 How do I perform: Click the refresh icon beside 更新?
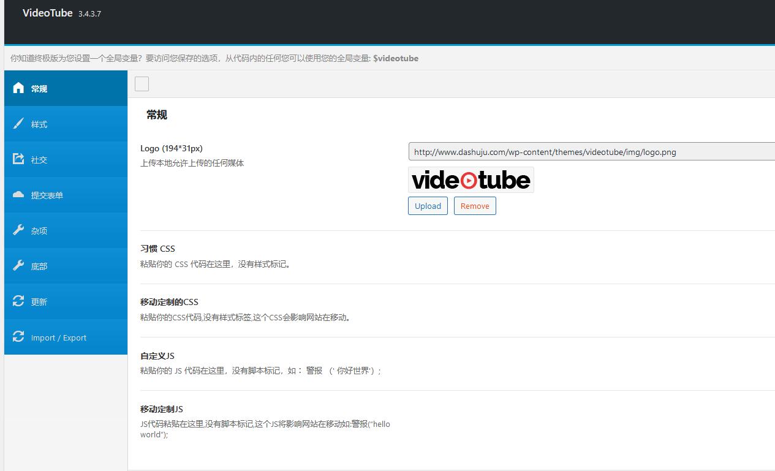tap(18, 301)
